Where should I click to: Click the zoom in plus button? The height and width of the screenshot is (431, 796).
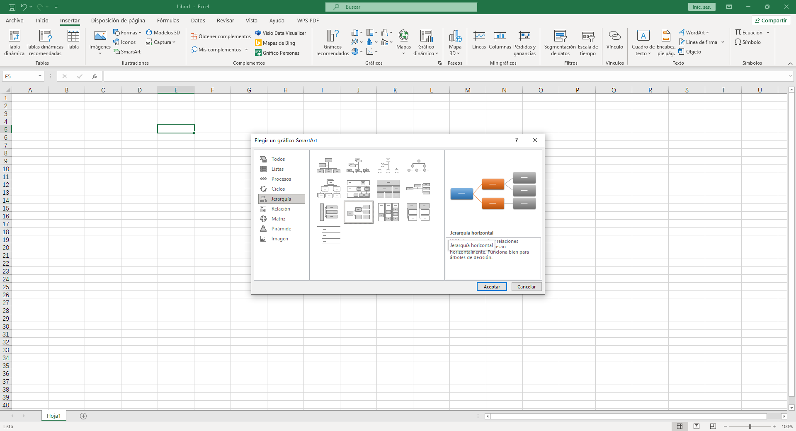tap(774, 426)
